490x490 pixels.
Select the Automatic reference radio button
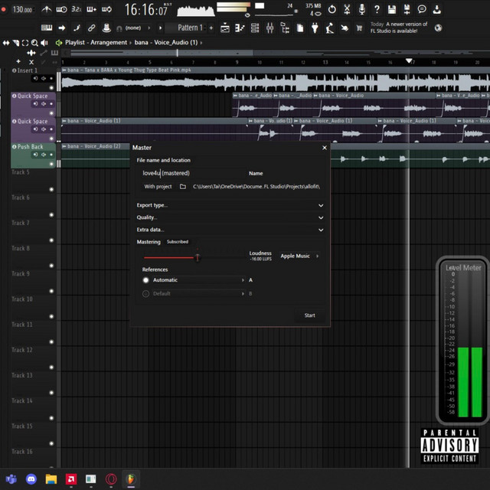click(145, 280)
